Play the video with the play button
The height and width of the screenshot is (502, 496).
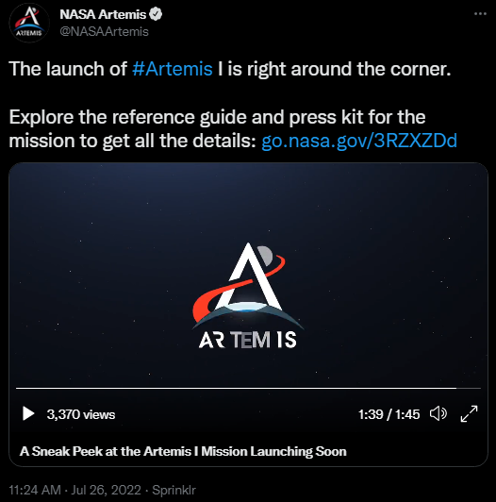click(28, 413)
